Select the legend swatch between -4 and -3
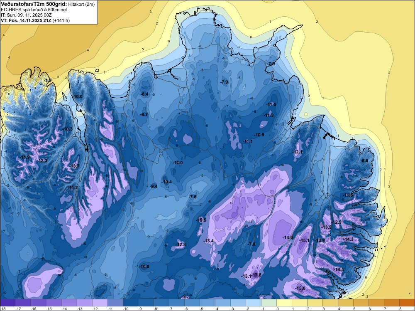The image size is (415, 311). (223, 303)
